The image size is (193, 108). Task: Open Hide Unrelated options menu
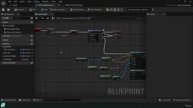point(66,10)
